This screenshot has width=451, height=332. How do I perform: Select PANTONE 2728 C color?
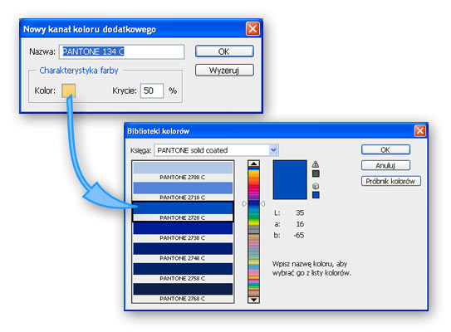coord(183,212)
